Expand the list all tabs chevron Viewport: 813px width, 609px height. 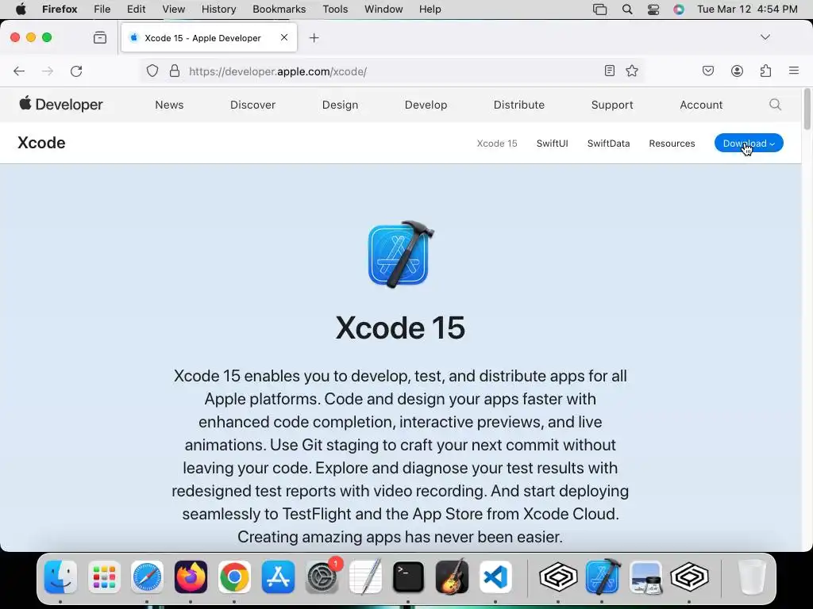click(765, 37)
